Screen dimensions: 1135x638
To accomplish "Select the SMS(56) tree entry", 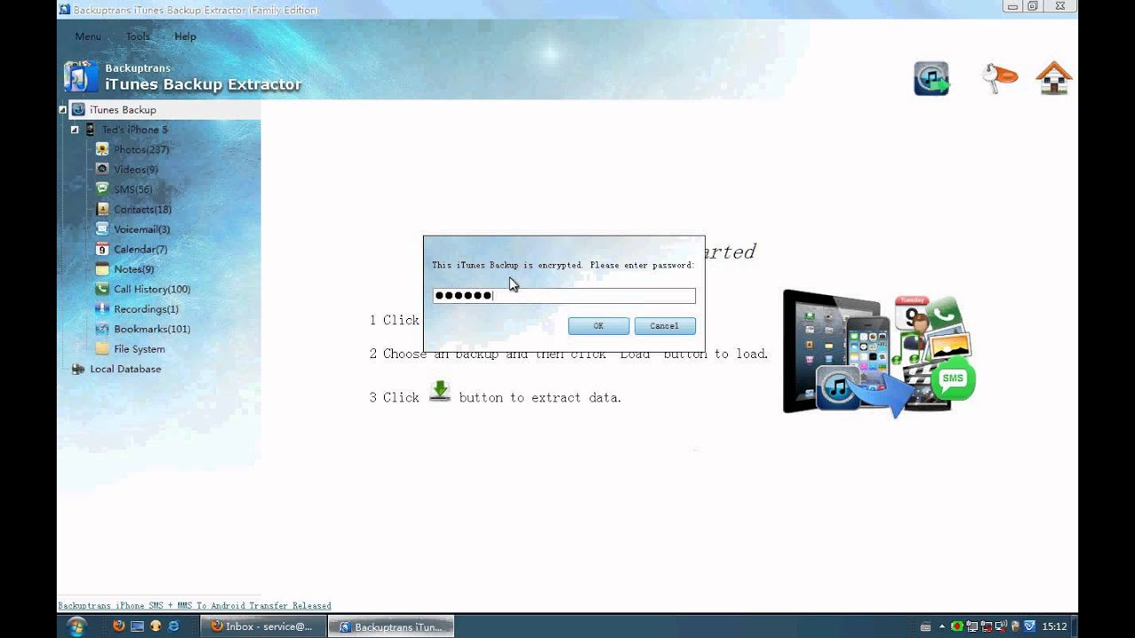I will point(133,190).
